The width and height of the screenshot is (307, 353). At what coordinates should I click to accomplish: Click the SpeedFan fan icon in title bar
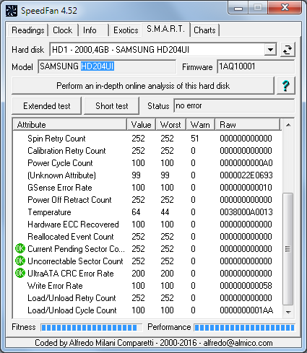point(12,11)
